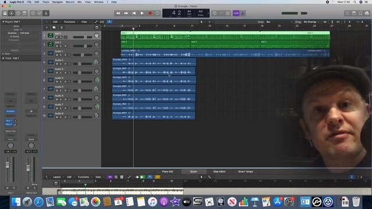Expand the Track Inst 1 disclosure triangle
Screen dimensions: 372x209
3,58
